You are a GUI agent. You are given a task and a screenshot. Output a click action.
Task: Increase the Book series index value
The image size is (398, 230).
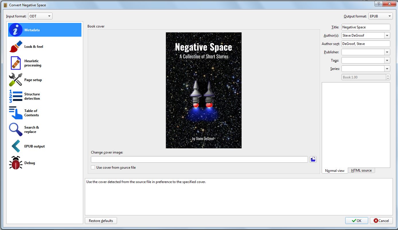pos(389,76)
